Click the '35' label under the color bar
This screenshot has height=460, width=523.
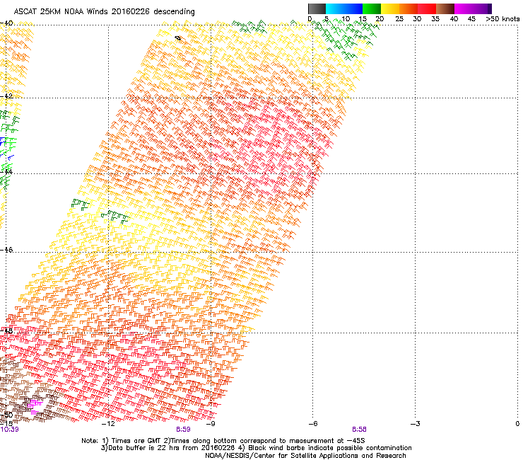[435, 19]
